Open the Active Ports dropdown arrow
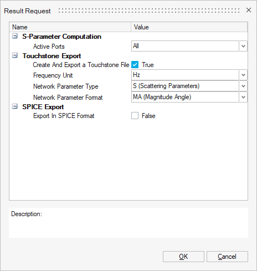The image size is (257, 271). 243,46
